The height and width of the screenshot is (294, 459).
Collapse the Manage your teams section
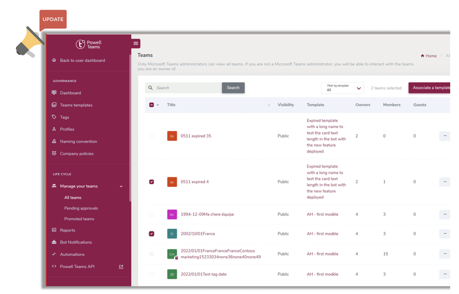121,186
